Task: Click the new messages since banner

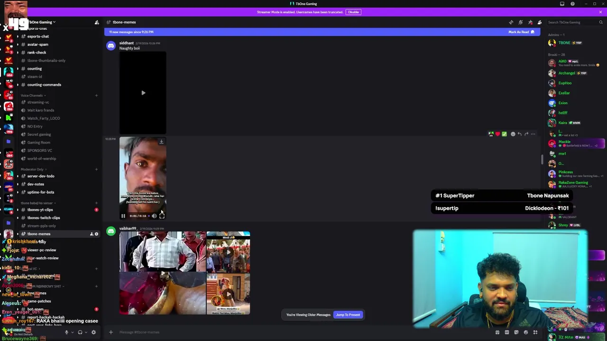Action: [322, 32]
